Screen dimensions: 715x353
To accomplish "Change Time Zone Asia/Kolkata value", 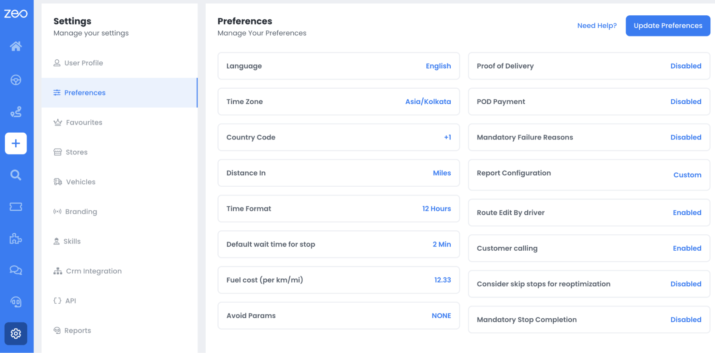I will 428,102.
